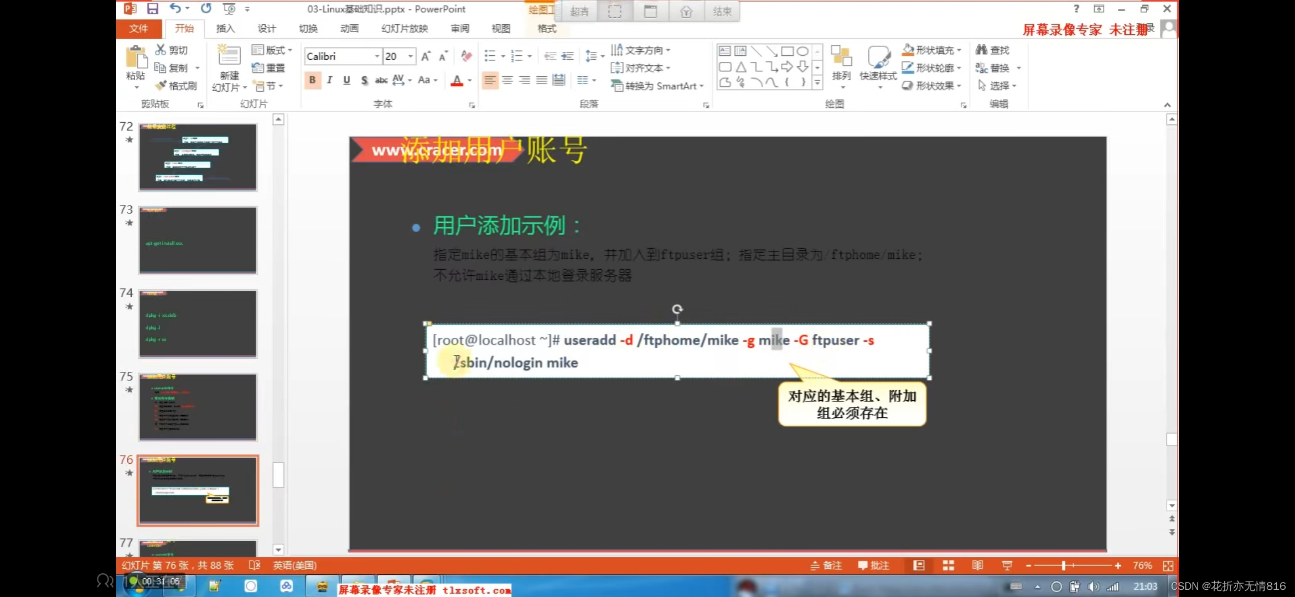Screen dimensions: 1295x597
Task: Undo the last action
Action: (x=175, y=8)
